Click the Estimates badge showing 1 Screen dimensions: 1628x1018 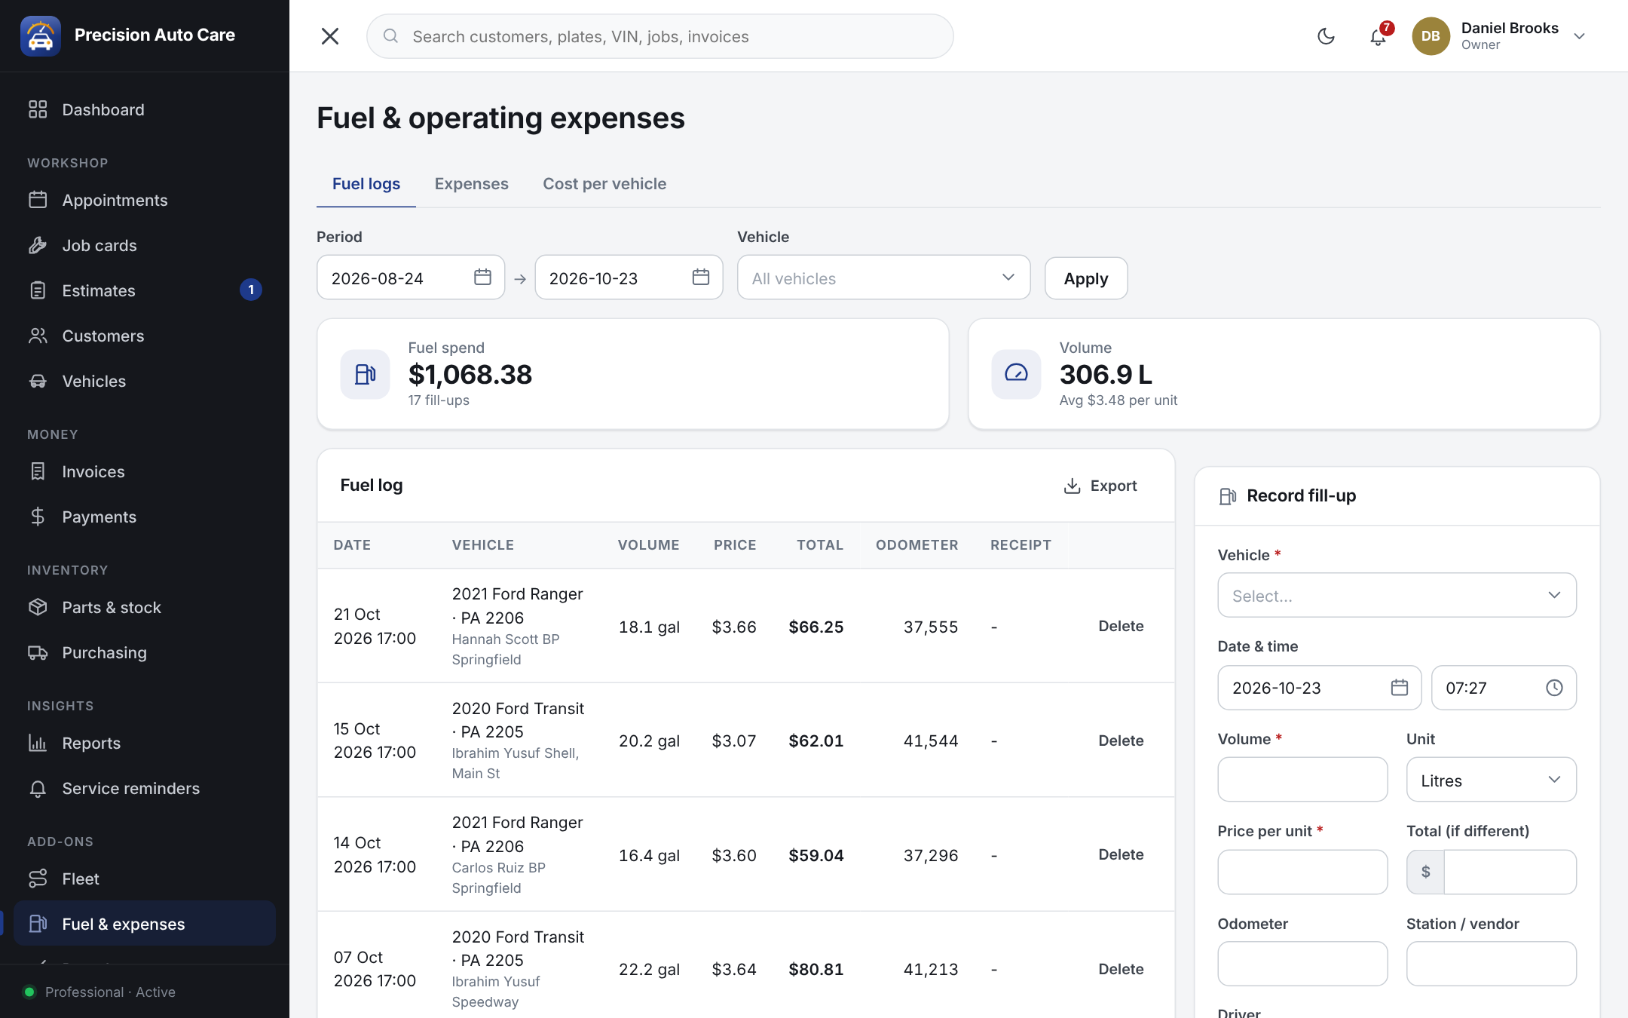(251, 290)
